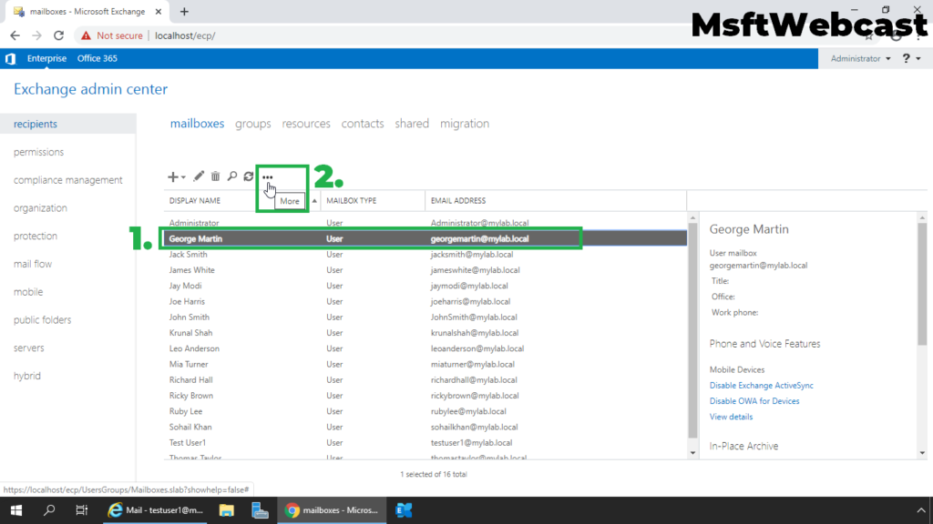Select servers in the left navigation
The height and width of the screenshot is (524, 933).
(29, 348)
